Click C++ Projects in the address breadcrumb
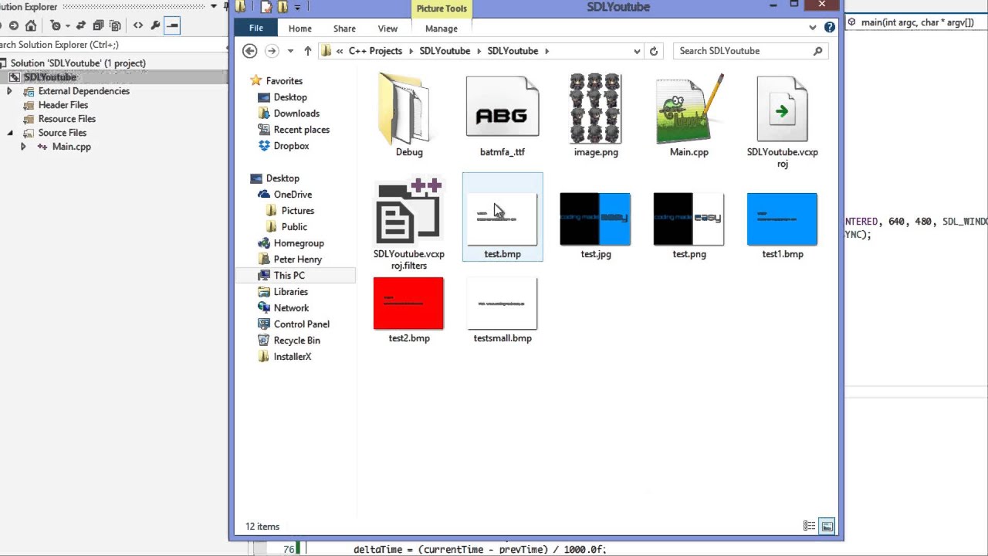This screenshot has width=988, height=556. (375, 51)
